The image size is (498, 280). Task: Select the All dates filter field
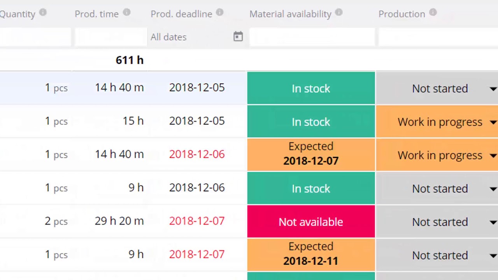point(197,37)
